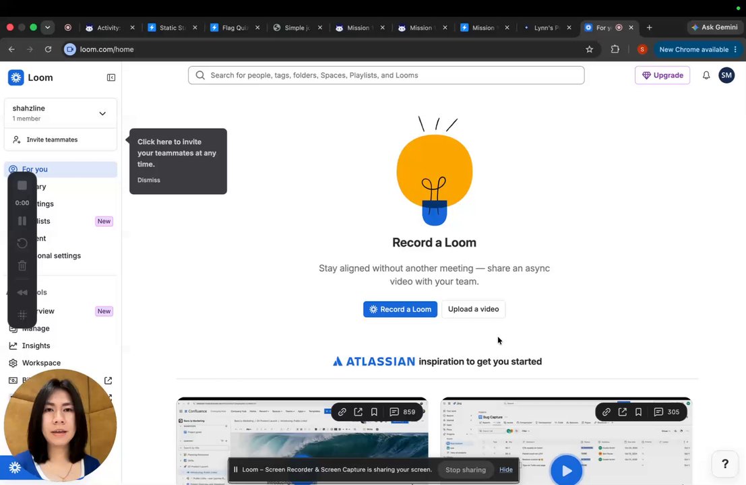This screenshot has width=746, height=485.
Task: Open 305 comments on Bug Capture video
Action: [666, 412]
